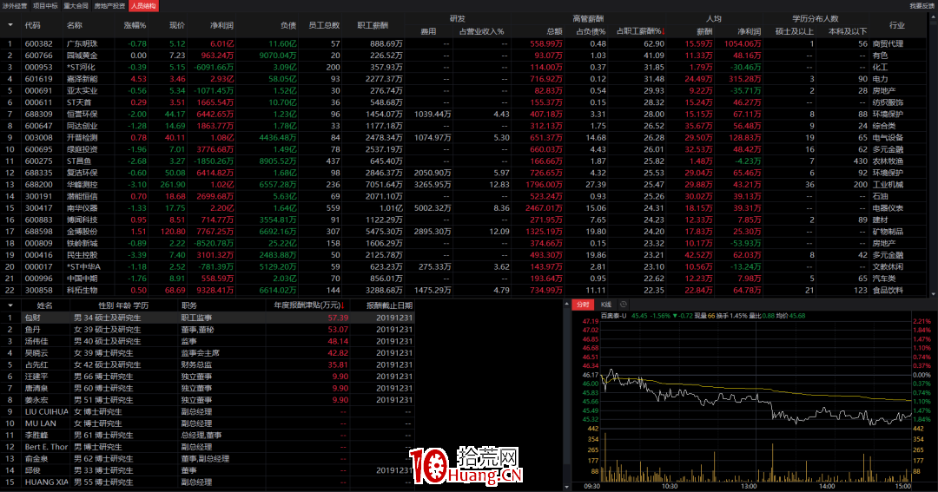Image resolution: width=938 pixels, height=492 pixels.
Task: Select executive row 汪建平
Action: click(x=207, y=376)
